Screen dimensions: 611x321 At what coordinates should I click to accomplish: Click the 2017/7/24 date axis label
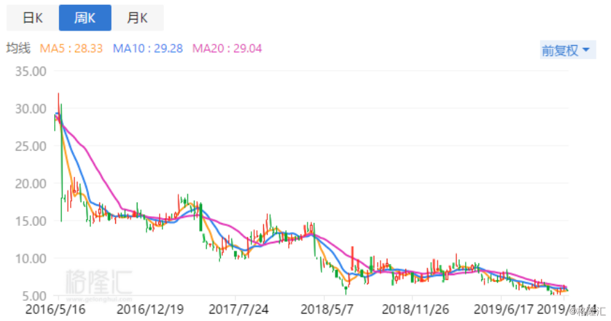238,309
